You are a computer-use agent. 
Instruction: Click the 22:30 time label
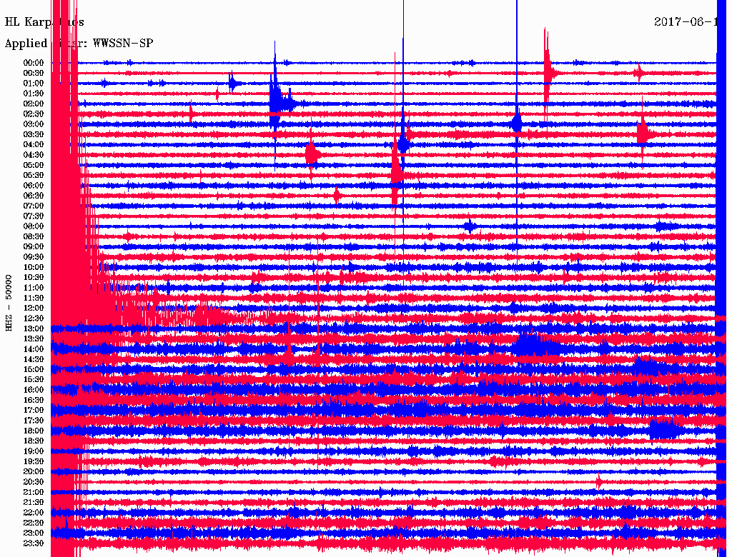[x=34, y=523]
